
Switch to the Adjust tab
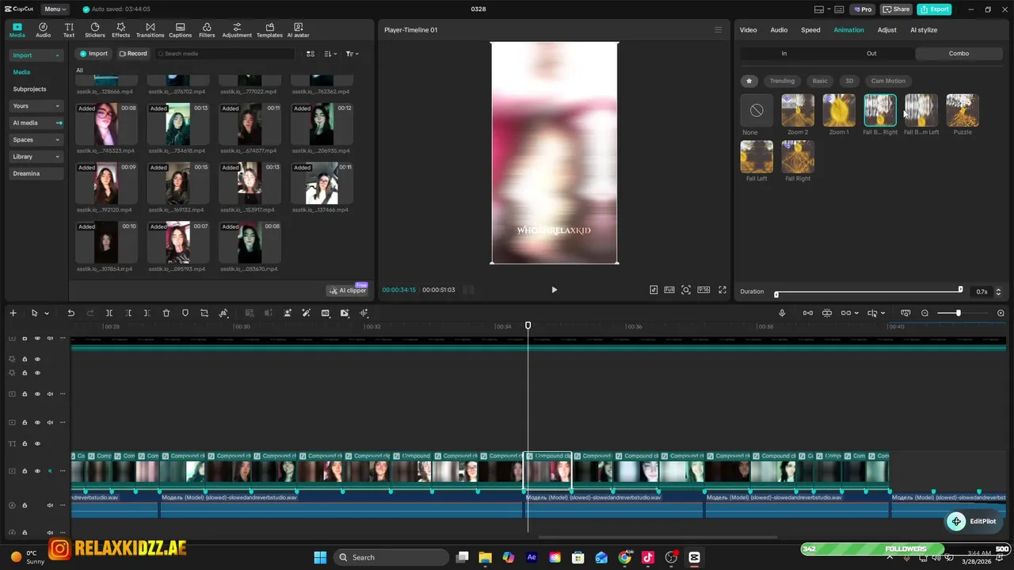pos(886,30)
